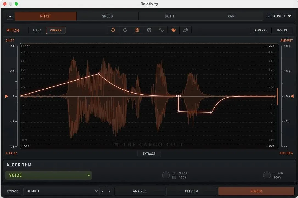298x198 pixels.
Task: Click the Formant 100% value
Action: [183, 177]
